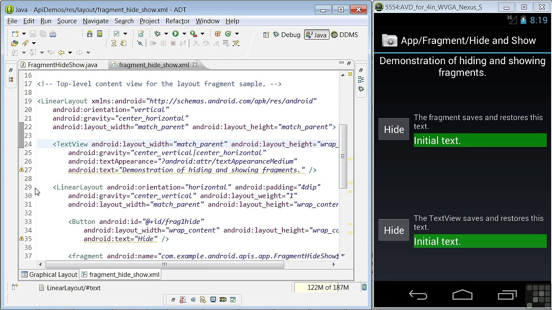Image resolution: width=552 pixels, height=310 pixels.
Task: Click the Run External Tools icon
Action: pos(193,34)
